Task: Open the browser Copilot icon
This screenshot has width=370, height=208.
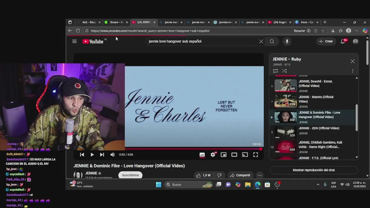Action: (x=365, y=31)
